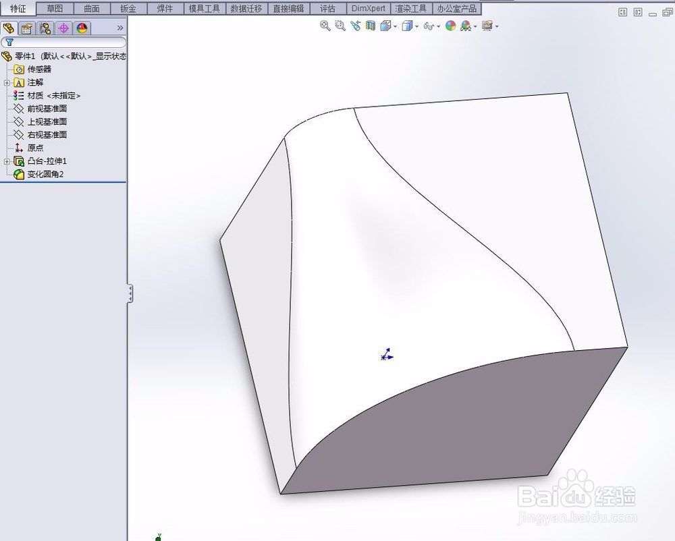Select the 传感器 sensors folder
Image resolution: width=675 pixels, height=541 pixels.
(x=32, y=69)
